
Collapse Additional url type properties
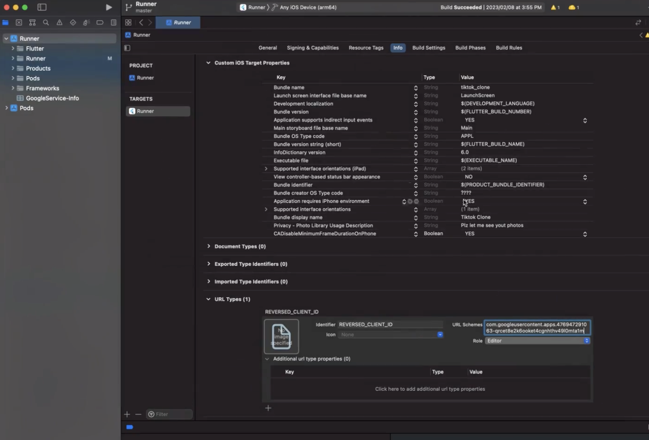pyautogui.click(x=267, y=359)
